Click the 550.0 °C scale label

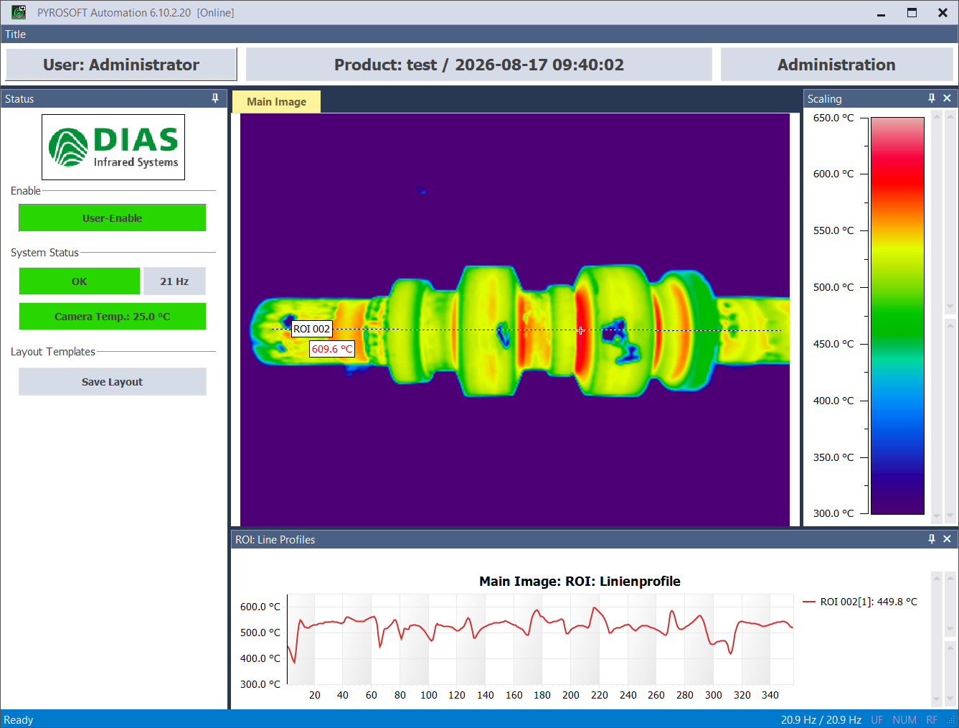[833, 230]
